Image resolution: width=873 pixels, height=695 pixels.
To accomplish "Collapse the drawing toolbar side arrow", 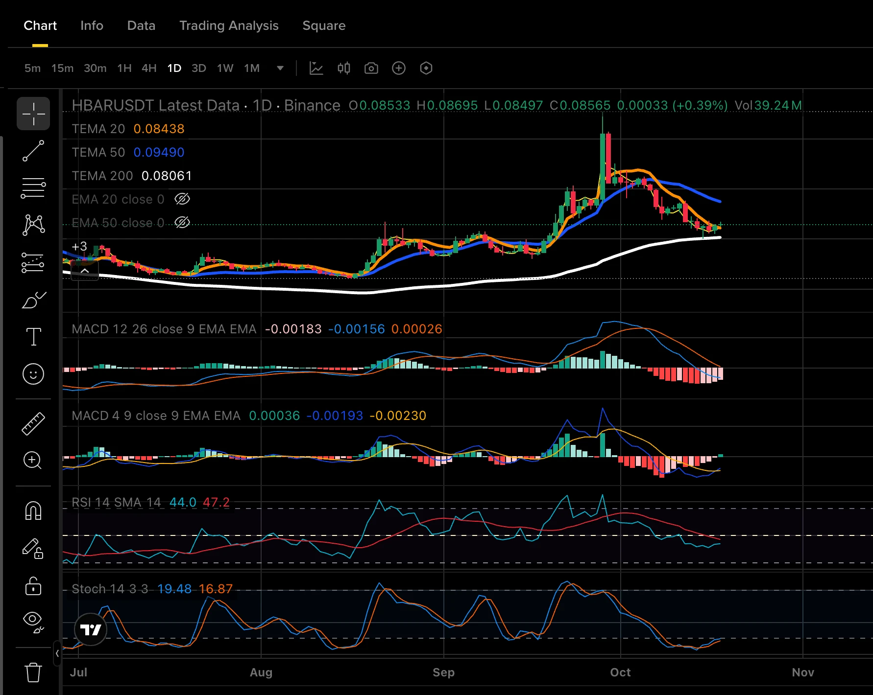I will 57,653.
